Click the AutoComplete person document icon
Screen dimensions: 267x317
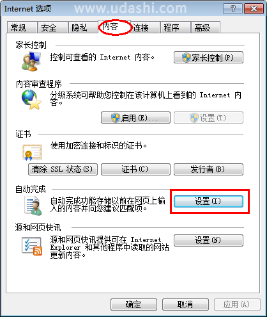click(x=33, y=206)
